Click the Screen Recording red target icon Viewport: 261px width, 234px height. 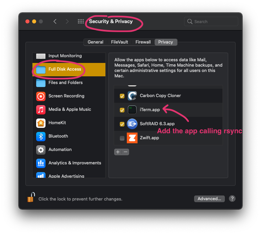(x=41, y=96)
